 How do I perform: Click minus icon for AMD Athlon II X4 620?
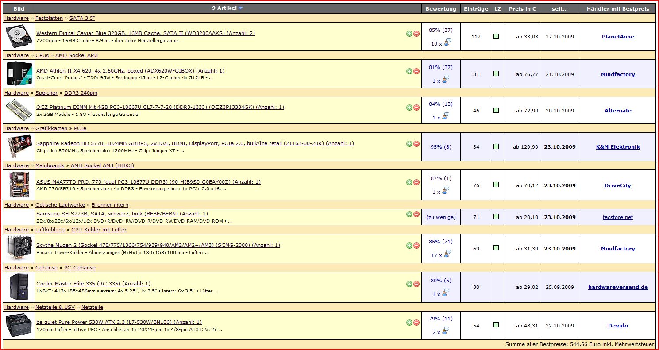pyautogui.click(x=416, y=71)
